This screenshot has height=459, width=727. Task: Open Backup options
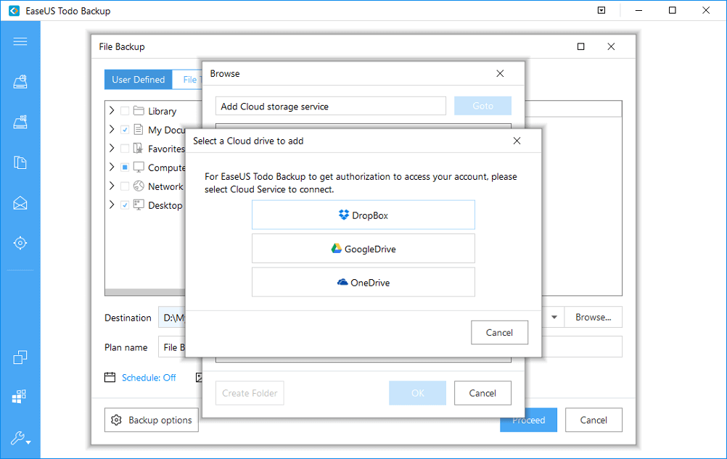click(152, 420)
